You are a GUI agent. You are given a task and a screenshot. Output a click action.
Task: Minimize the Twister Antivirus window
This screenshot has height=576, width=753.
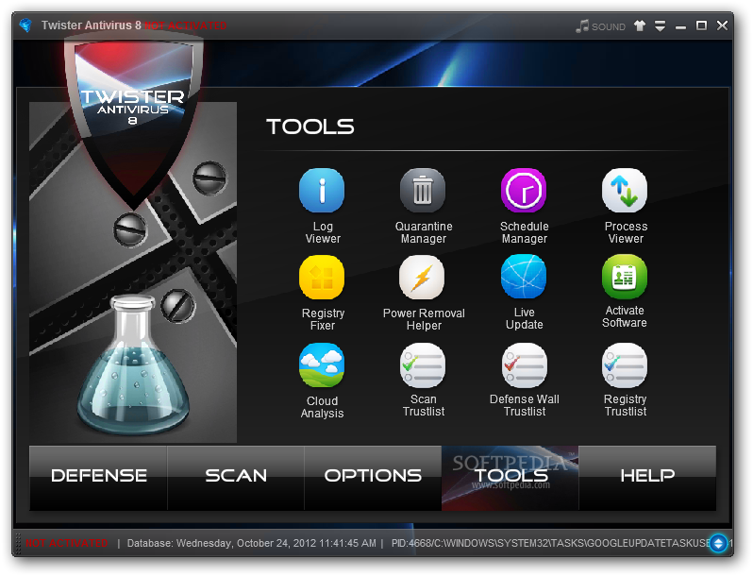coord(680,26)
